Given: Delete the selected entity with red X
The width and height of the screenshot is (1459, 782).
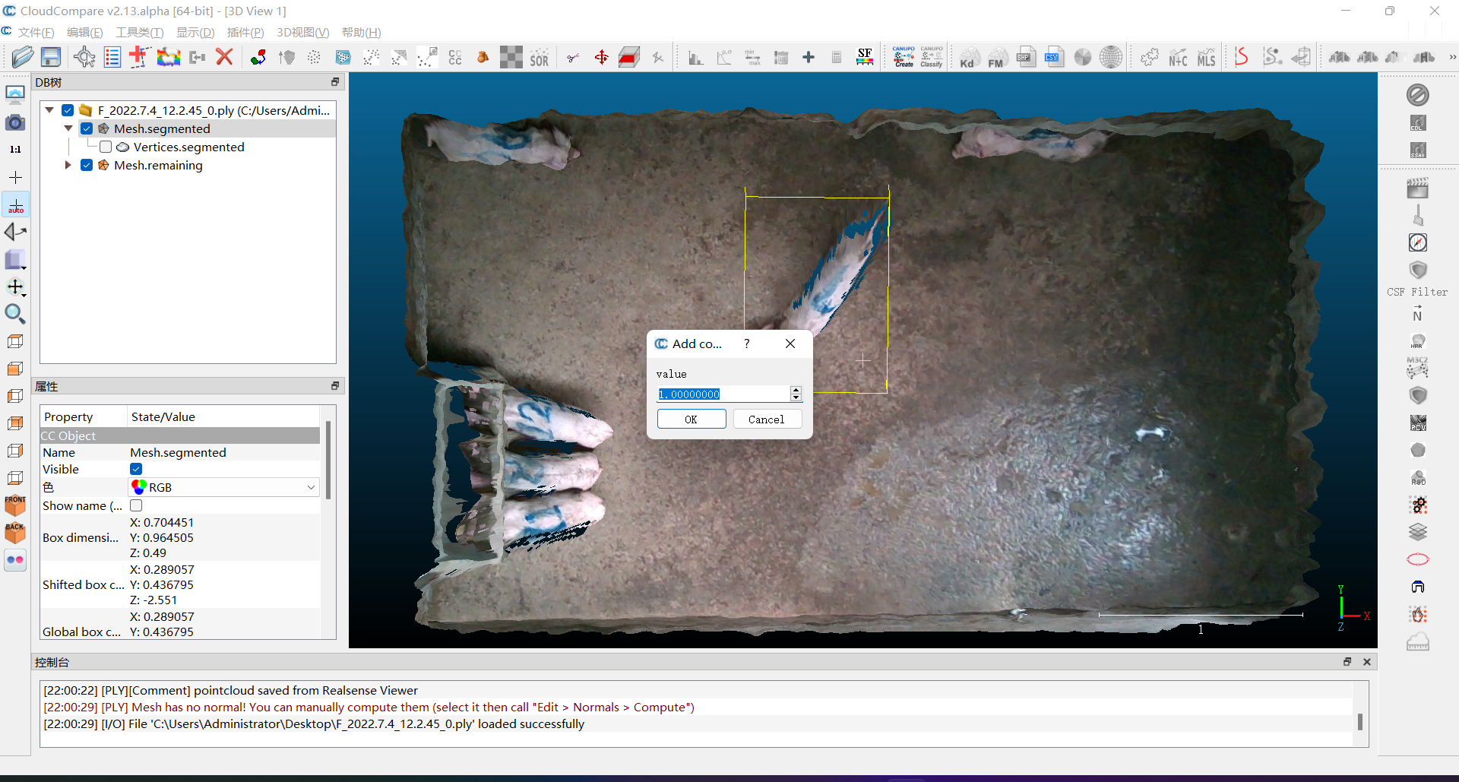Looking at the screenshot, I should point(224,57).
